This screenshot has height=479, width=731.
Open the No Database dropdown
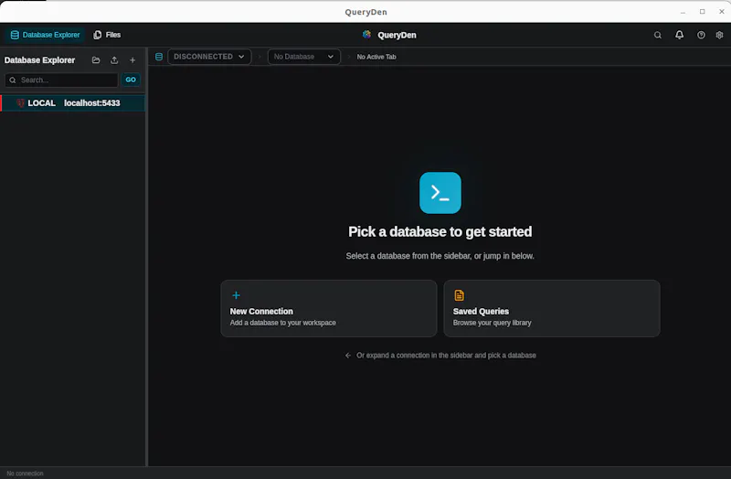[x=304, y=57]
